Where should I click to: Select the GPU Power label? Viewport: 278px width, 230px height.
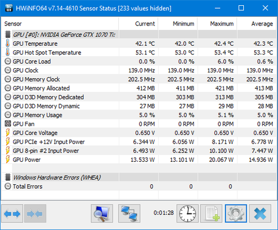(27, 160)
